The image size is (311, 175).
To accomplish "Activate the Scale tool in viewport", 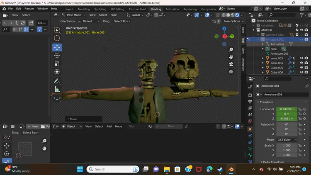I will click(x=57, y=63).
